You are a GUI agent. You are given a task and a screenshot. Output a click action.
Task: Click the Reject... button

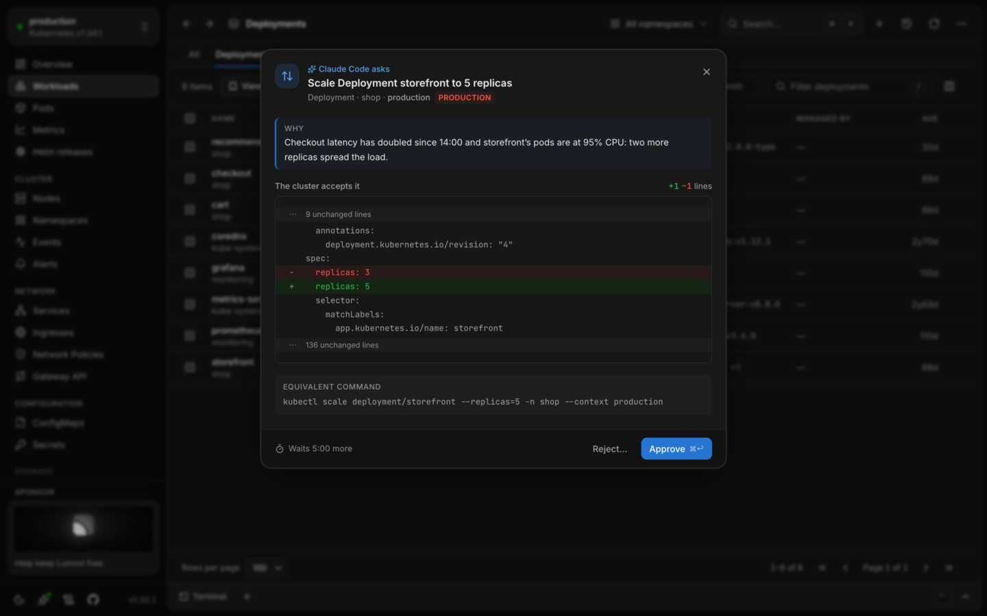tap(609, 449)
